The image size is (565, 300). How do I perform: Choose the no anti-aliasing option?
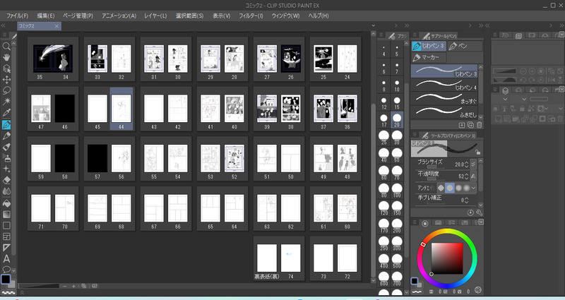click(441, 188)
